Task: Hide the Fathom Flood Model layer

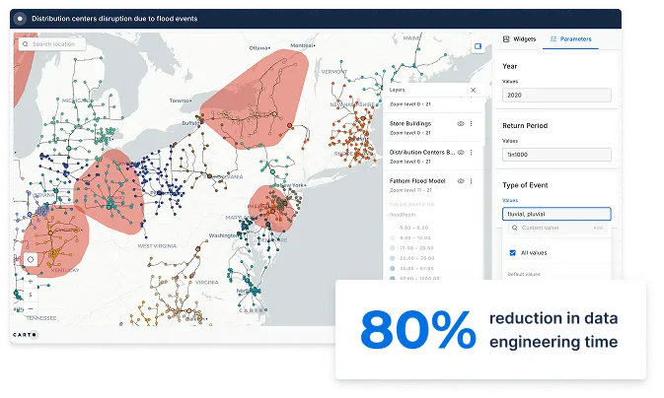Action: click(x=460, y=179)
